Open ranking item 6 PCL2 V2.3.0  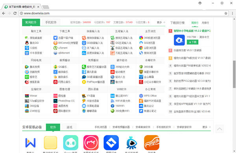point(192,81)
